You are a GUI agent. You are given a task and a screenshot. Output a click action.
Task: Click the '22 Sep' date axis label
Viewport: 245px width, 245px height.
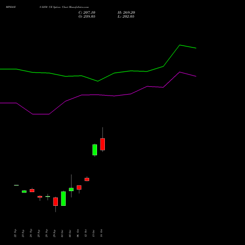tap(15, 233)
